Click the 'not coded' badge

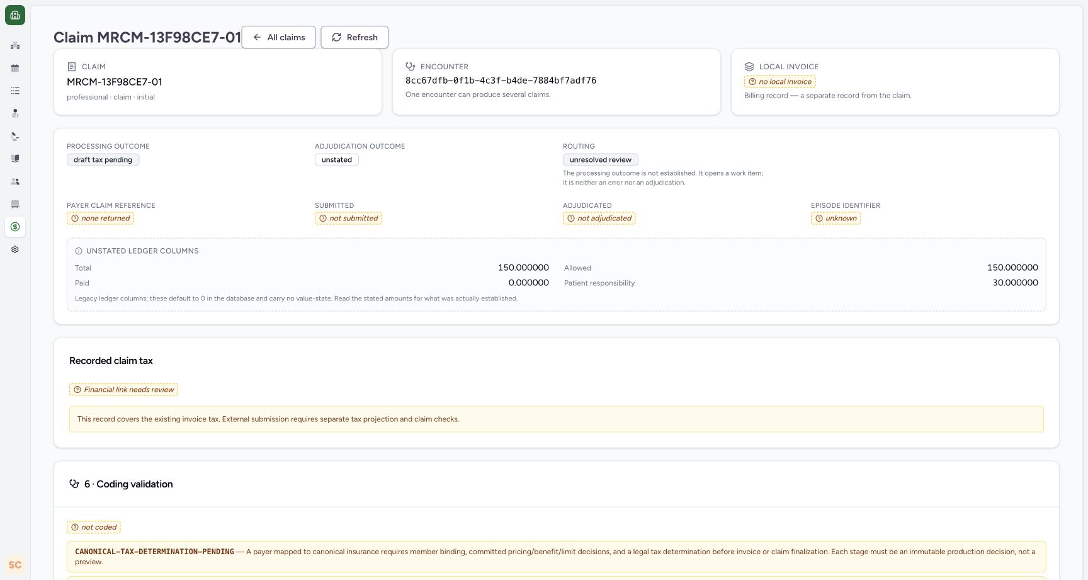pos(94,527)
